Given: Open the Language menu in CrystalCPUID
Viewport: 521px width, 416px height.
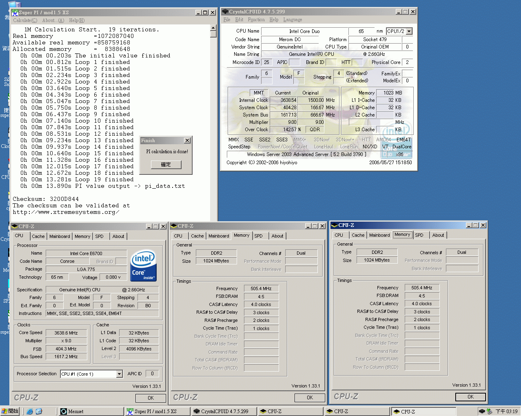Looking at the screenshot, I should tap(293, 20).
